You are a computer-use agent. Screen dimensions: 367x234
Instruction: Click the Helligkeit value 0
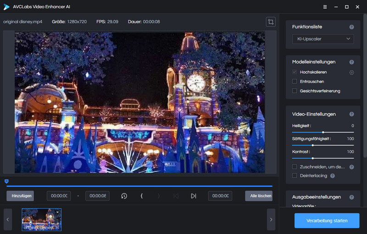pos(352,126)
